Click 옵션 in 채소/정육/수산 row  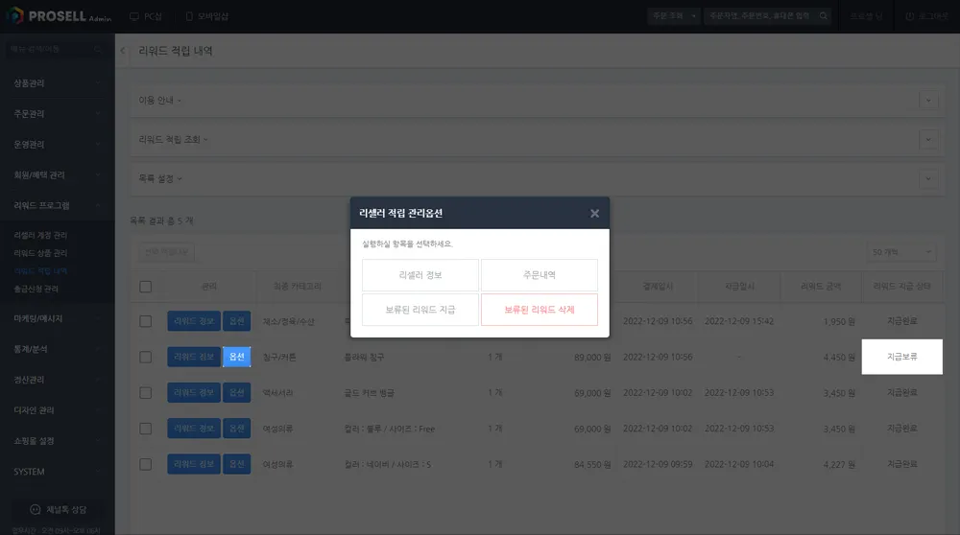(x=236, y=321)
